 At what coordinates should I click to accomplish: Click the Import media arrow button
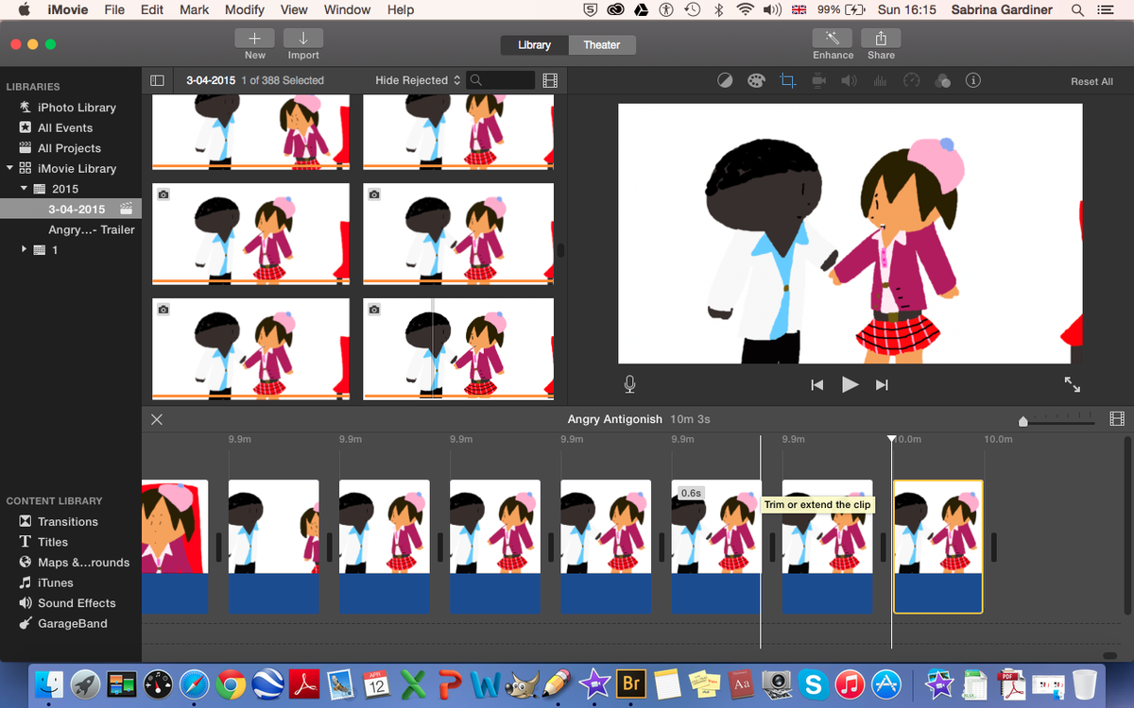[303, 38]
